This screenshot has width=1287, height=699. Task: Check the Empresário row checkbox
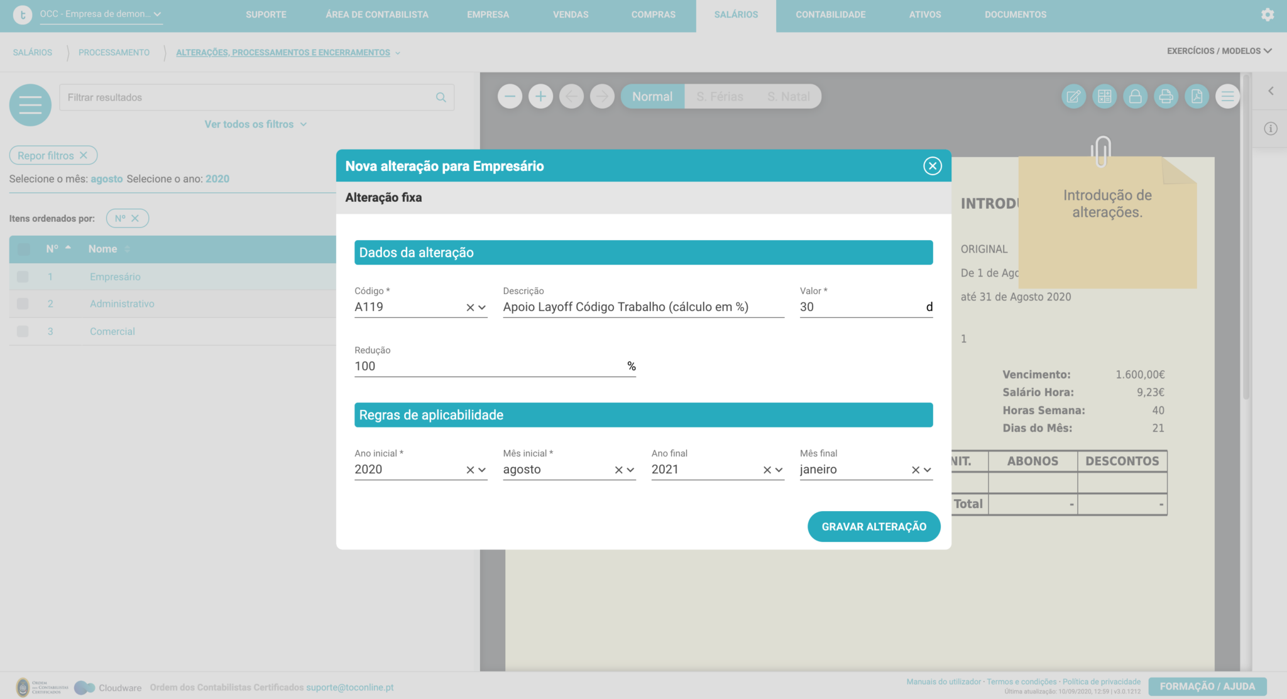pyautogui.click(x=23, y=277)
